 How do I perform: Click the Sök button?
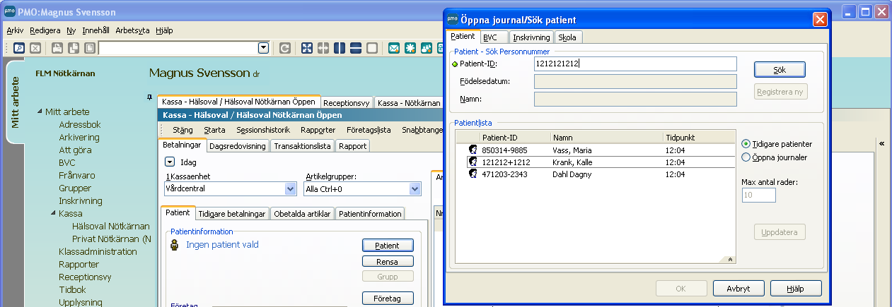coord(780,70)
